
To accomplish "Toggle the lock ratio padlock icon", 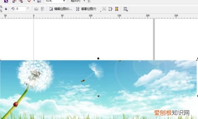I will tap(6, 9).
